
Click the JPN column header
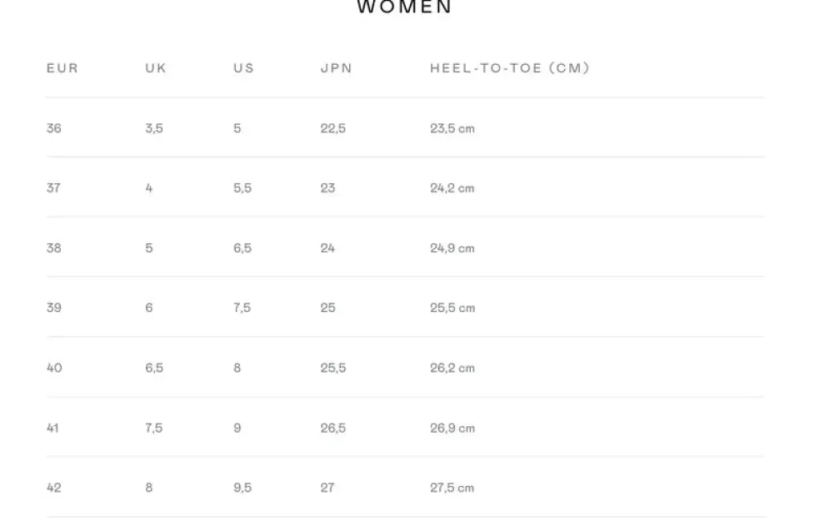[337, 68]
